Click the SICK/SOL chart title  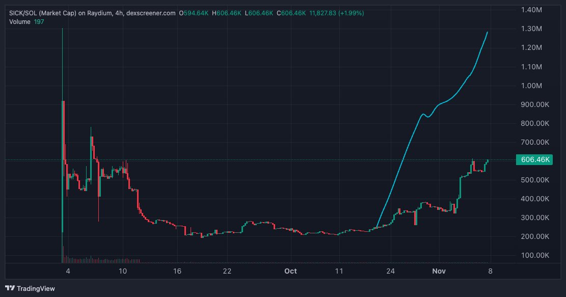pyautogui.click(x=92, y=13)
